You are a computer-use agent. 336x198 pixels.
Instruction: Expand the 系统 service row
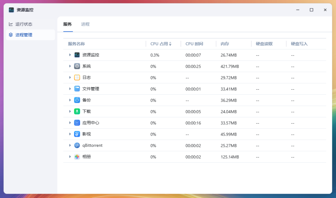point(70,66)
